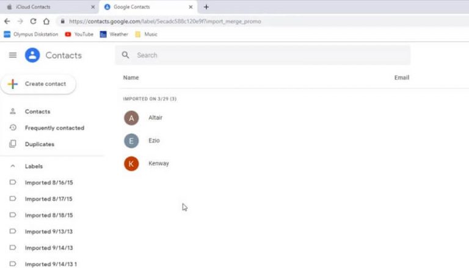The height and width of the screenshot is (268, 469).
Task: Open Altair's contact avatar
Action: click(x=131, y=118)
